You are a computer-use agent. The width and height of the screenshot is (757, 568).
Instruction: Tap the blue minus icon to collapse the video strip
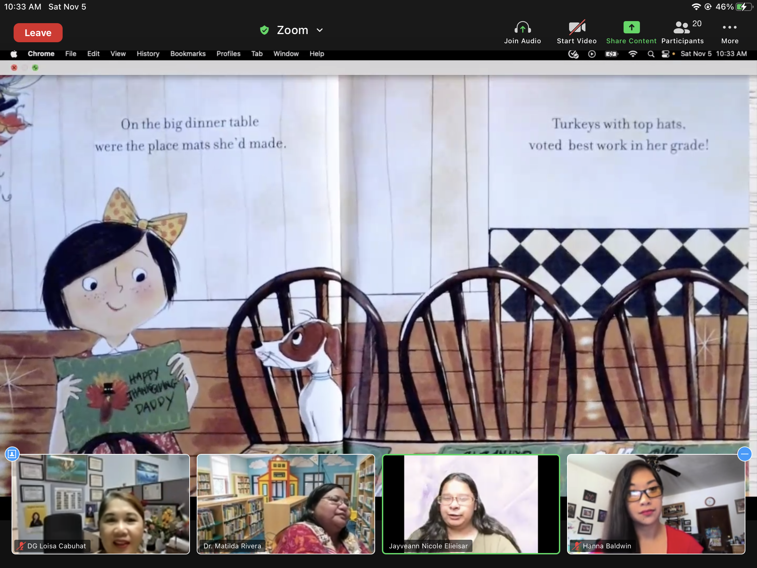click(744, 454)
